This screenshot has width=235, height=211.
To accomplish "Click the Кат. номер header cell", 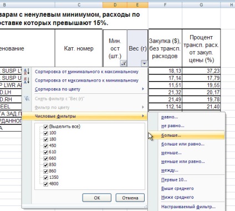I will point(79,48).
